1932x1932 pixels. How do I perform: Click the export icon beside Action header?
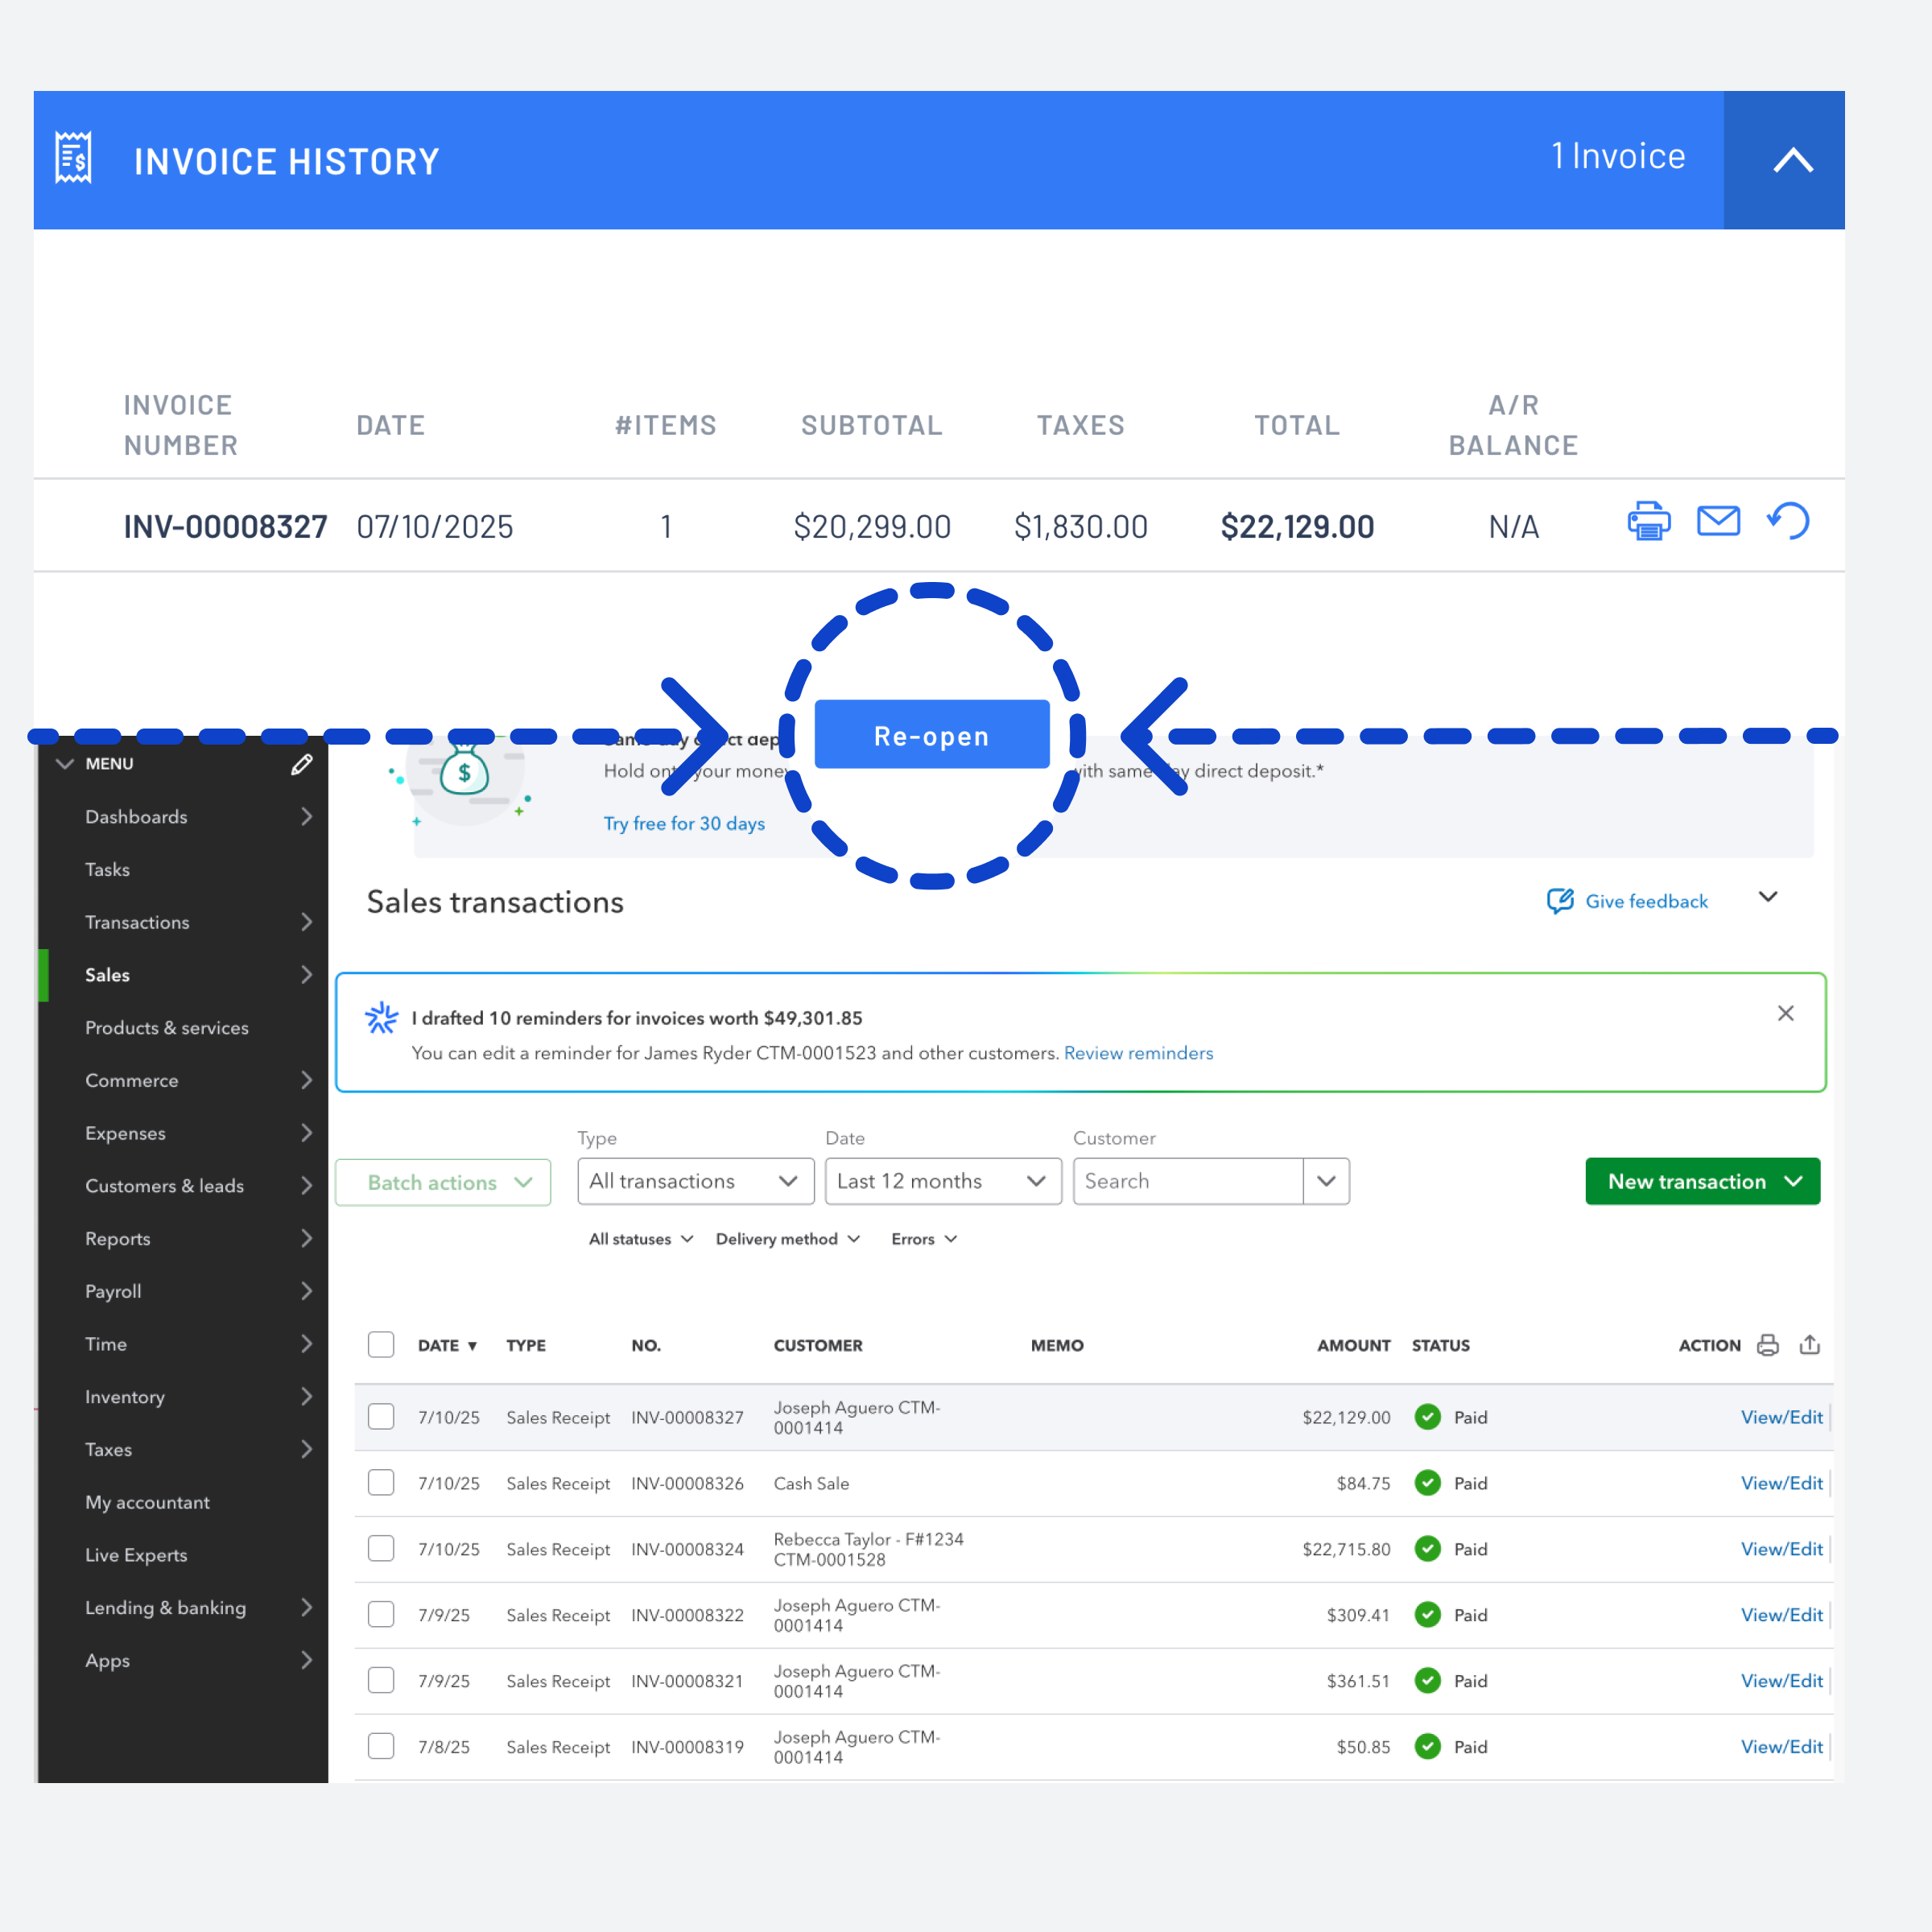pyautogui.click(x=1809, y=1345)
